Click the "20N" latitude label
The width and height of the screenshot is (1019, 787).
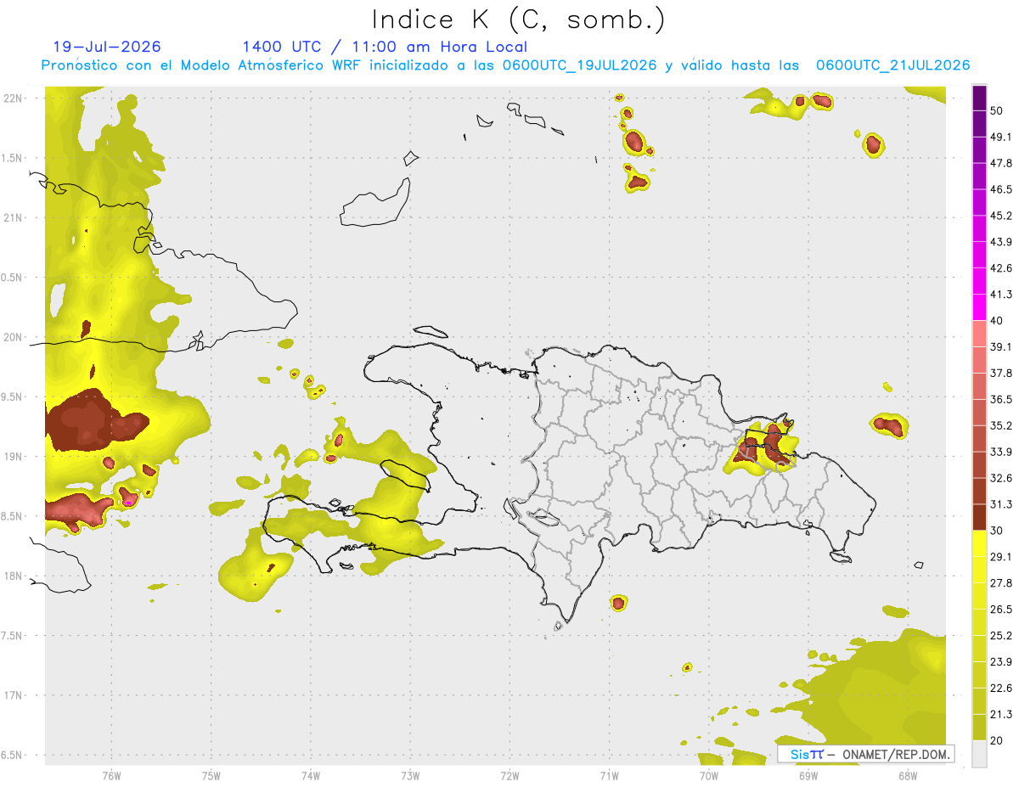(x=13, y=337)
